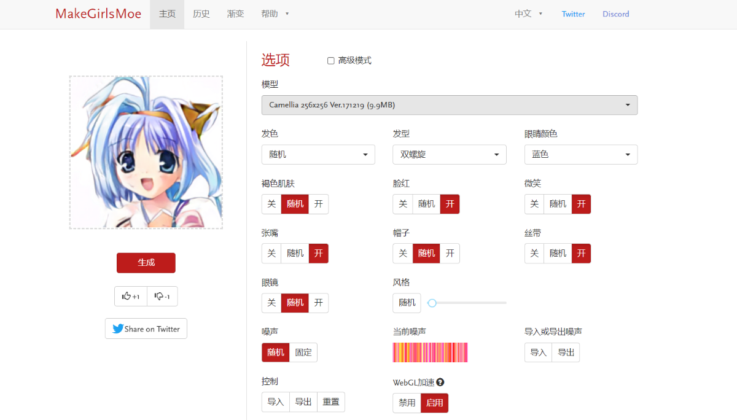Click the MakeGirlsMoe logo
The height and width of the screenshot is (420, 737).
point(98,14)
